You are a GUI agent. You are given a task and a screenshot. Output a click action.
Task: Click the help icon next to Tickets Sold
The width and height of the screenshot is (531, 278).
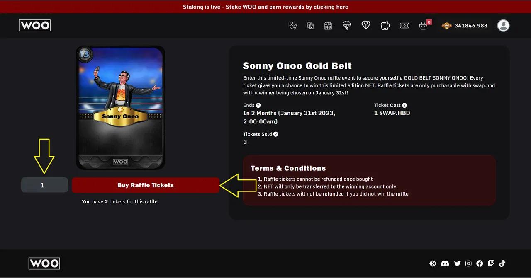click(x=275, y=134)
